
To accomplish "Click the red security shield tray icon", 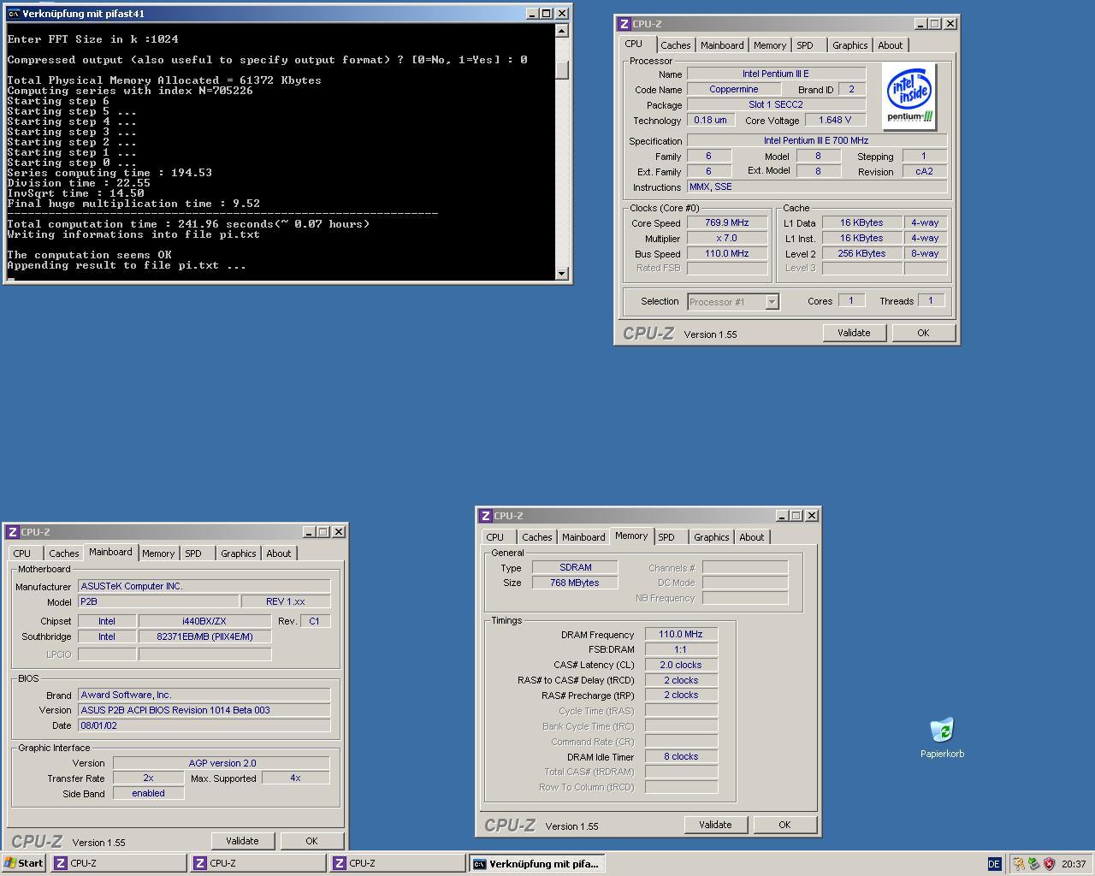I will click(x=1049, y=863).
